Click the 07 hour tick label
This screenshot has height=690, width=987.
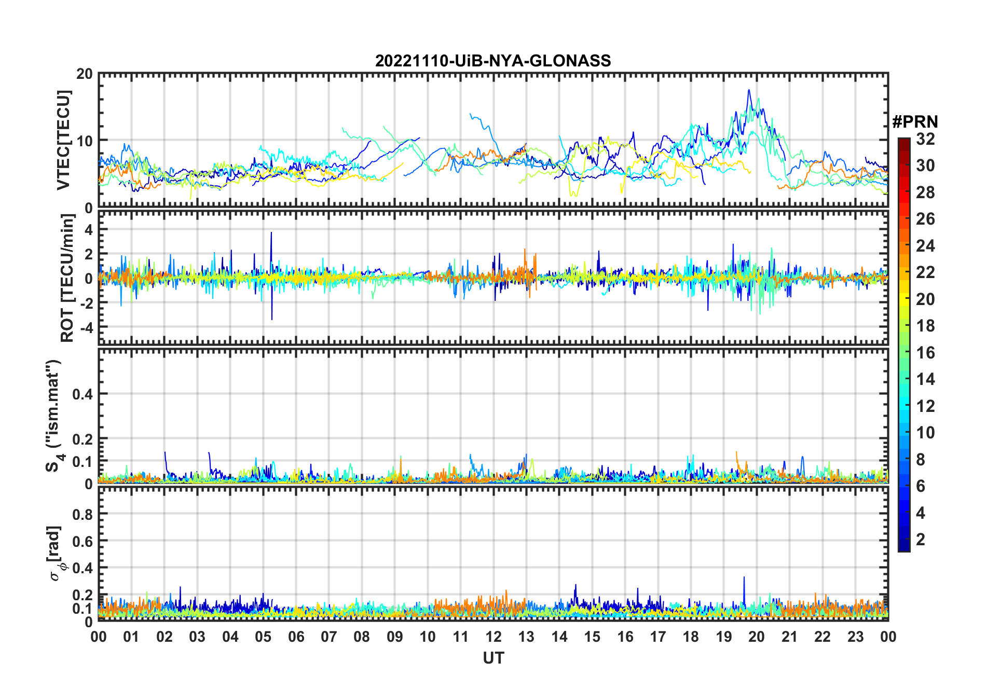pyautogui.click(x=329, y=637)
